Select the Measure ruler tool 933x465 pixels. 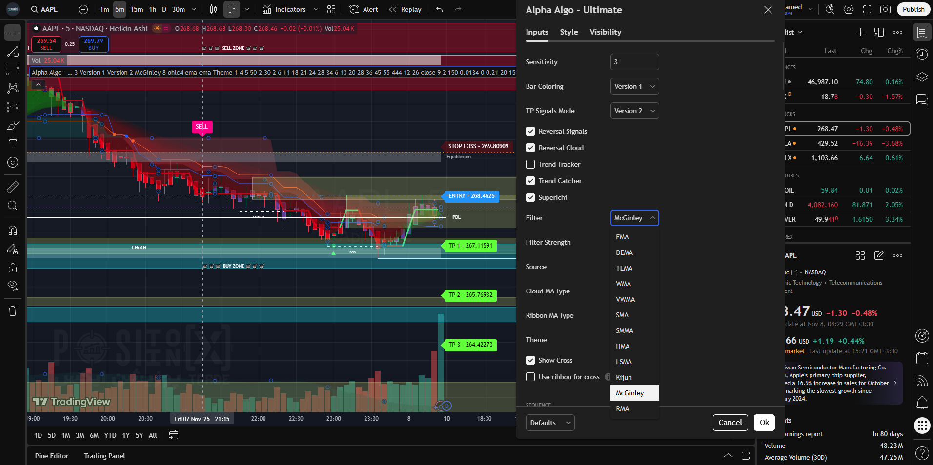[13, 187]
